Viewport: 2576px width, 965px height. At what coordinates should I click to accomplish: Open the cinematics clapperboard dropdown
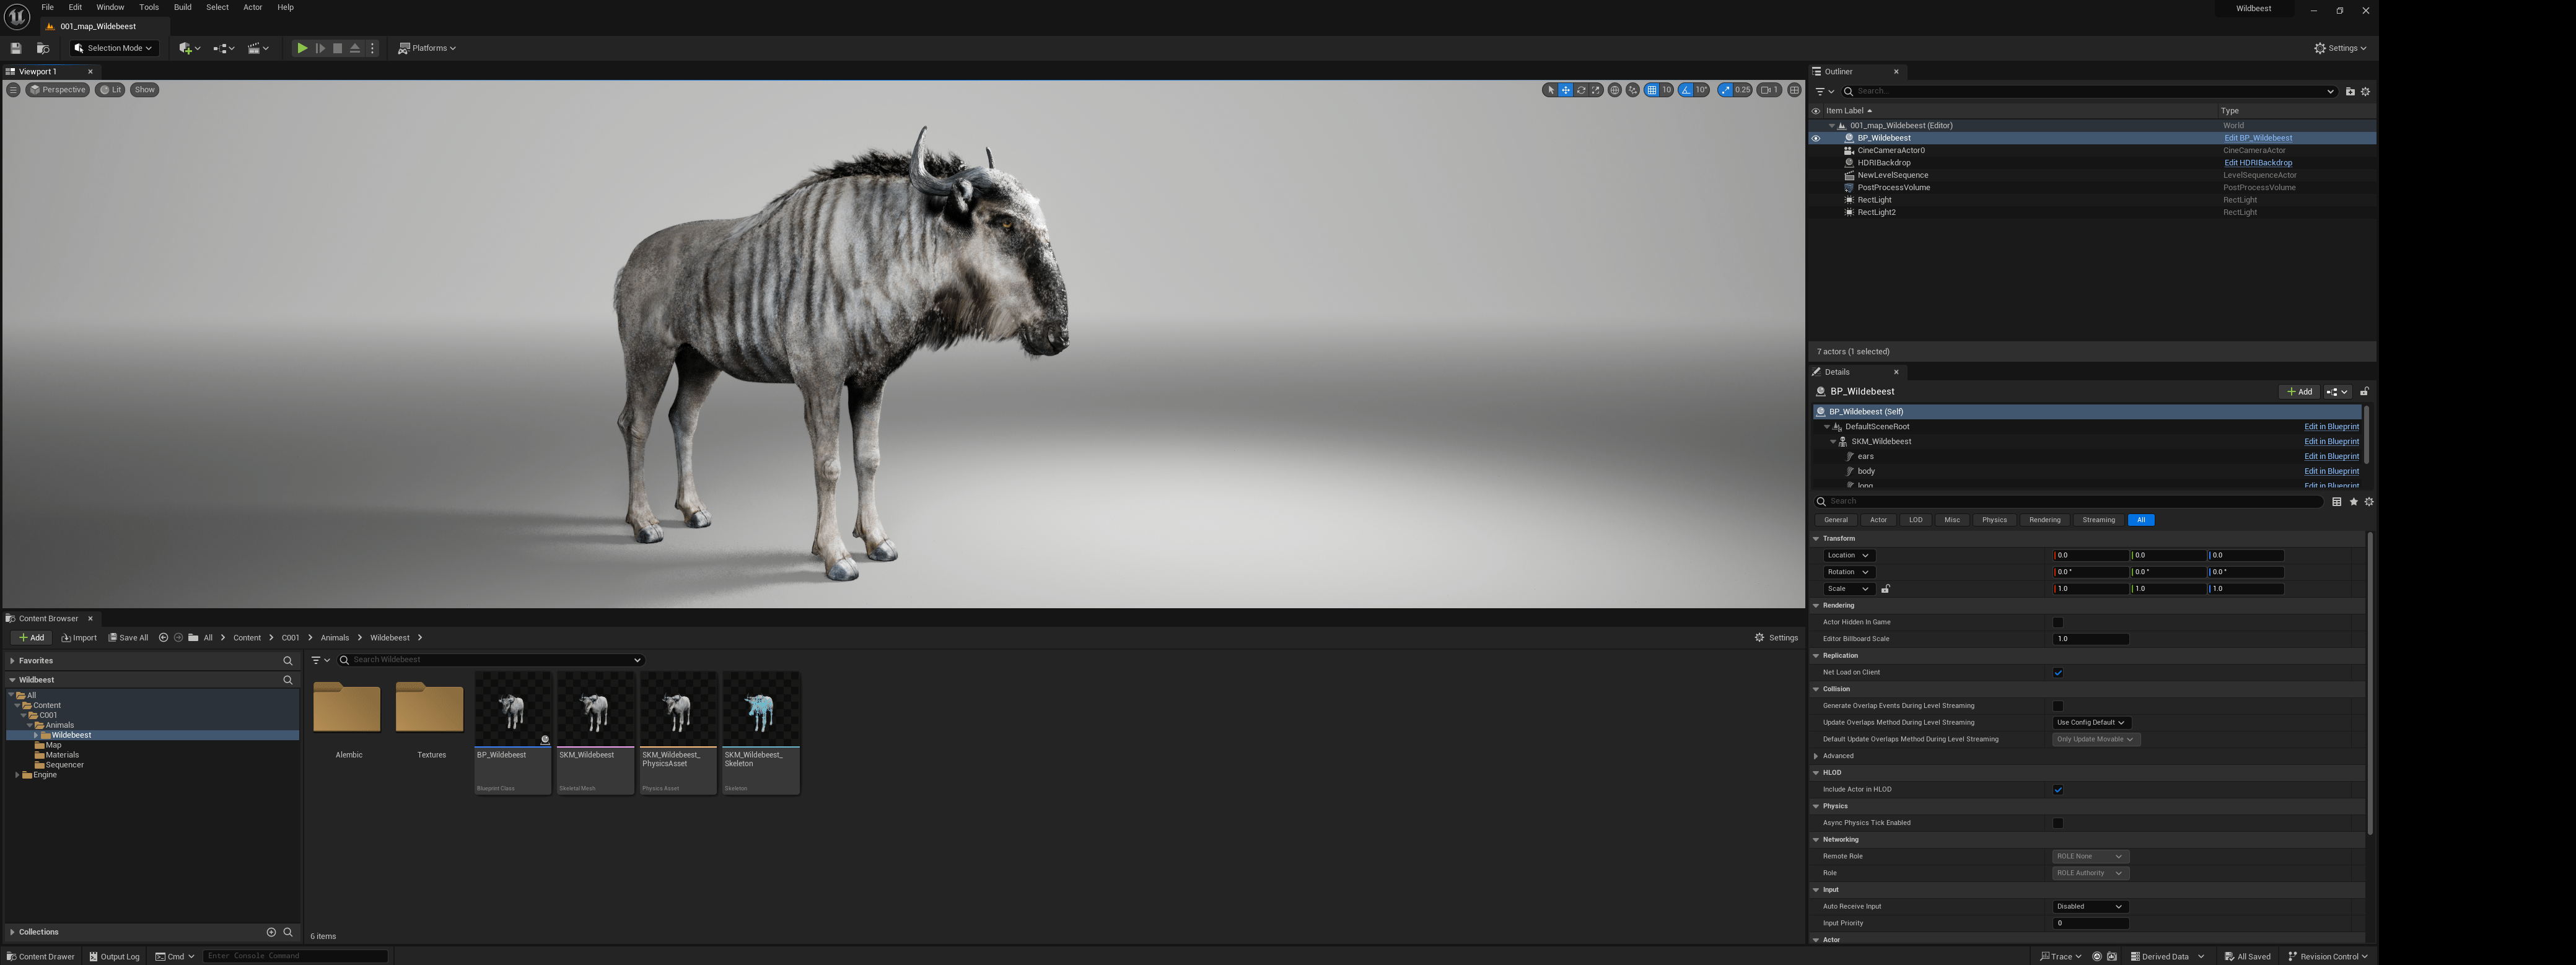pos(258,48)
